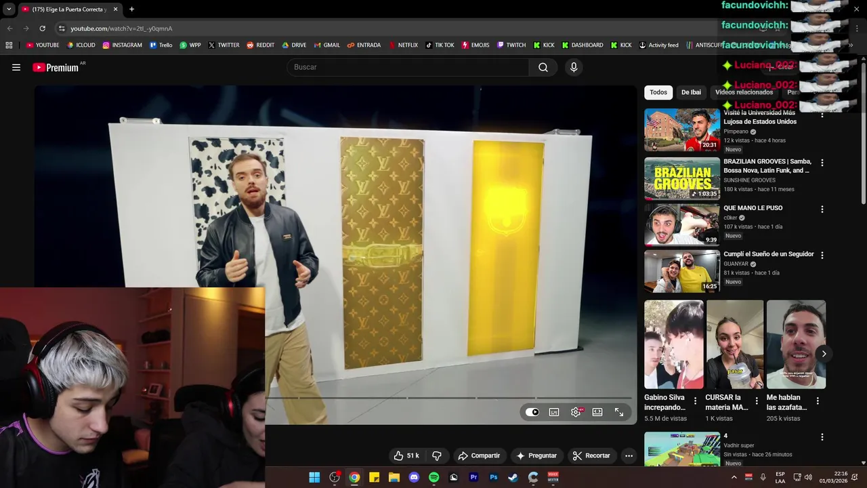Open the Gabino Silva increpando short
This screenshot has height=488, width=867.
(674, 344)
